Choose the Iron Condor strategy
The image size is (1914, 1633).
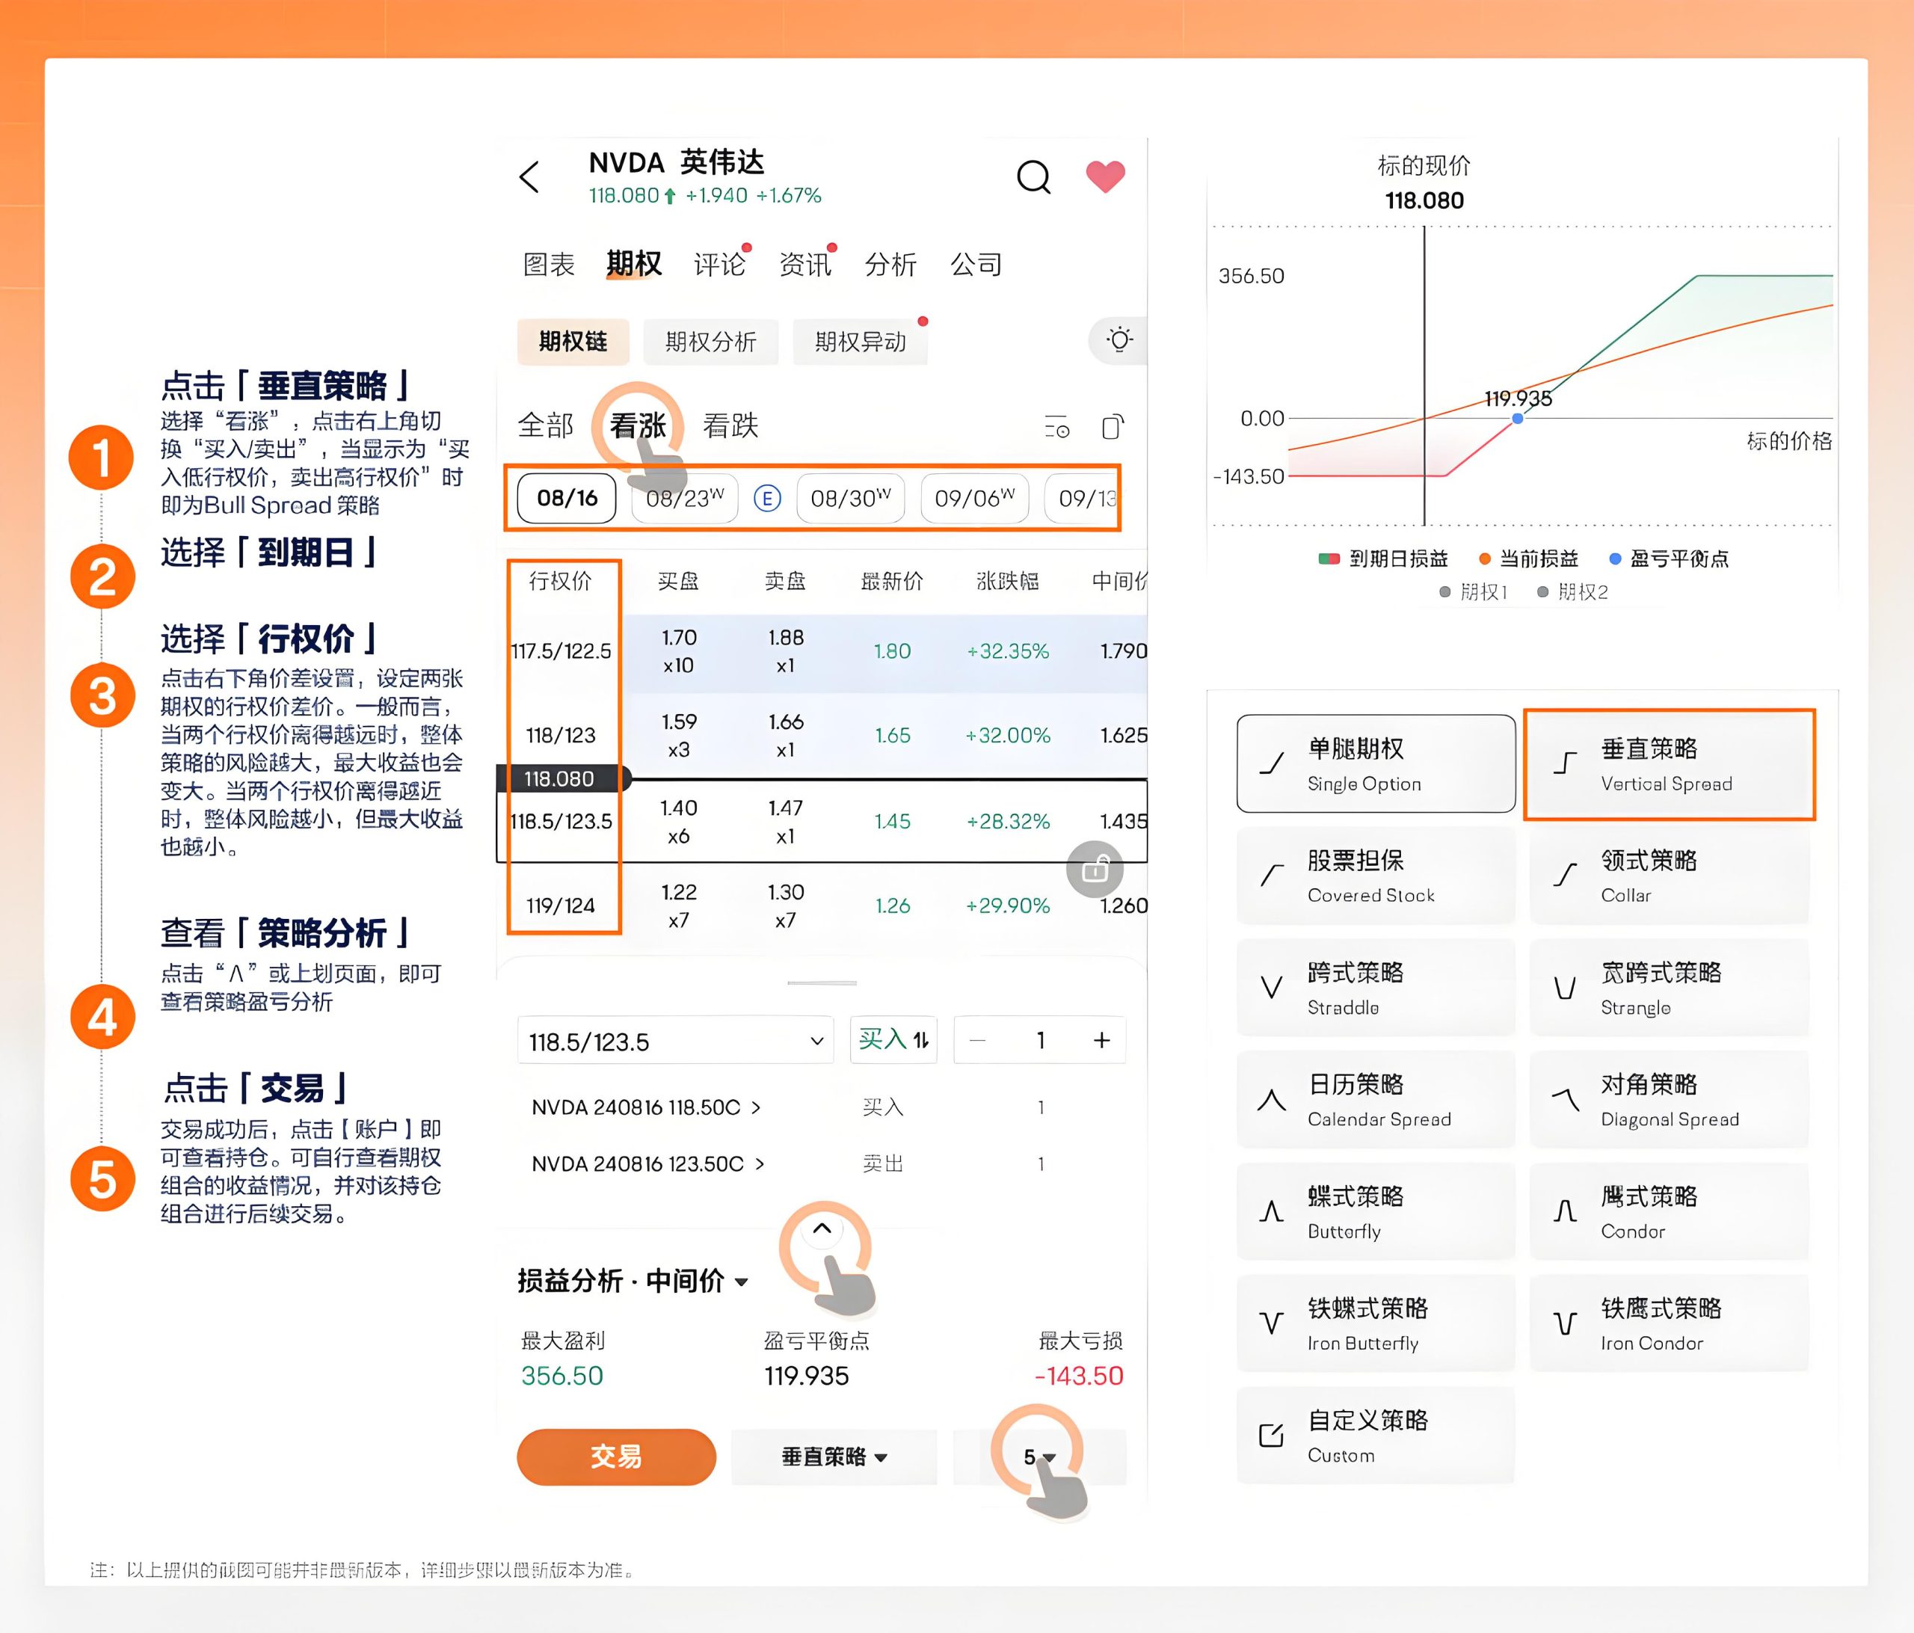click(x=1670, y=1323)
